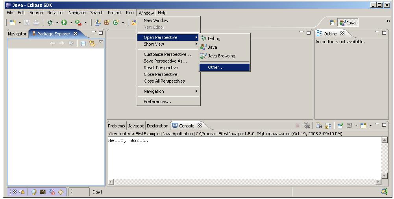This screenshot has height=199, width=394.
Task: Close the Package Explorer tab
Action: [x=76, y=33]
